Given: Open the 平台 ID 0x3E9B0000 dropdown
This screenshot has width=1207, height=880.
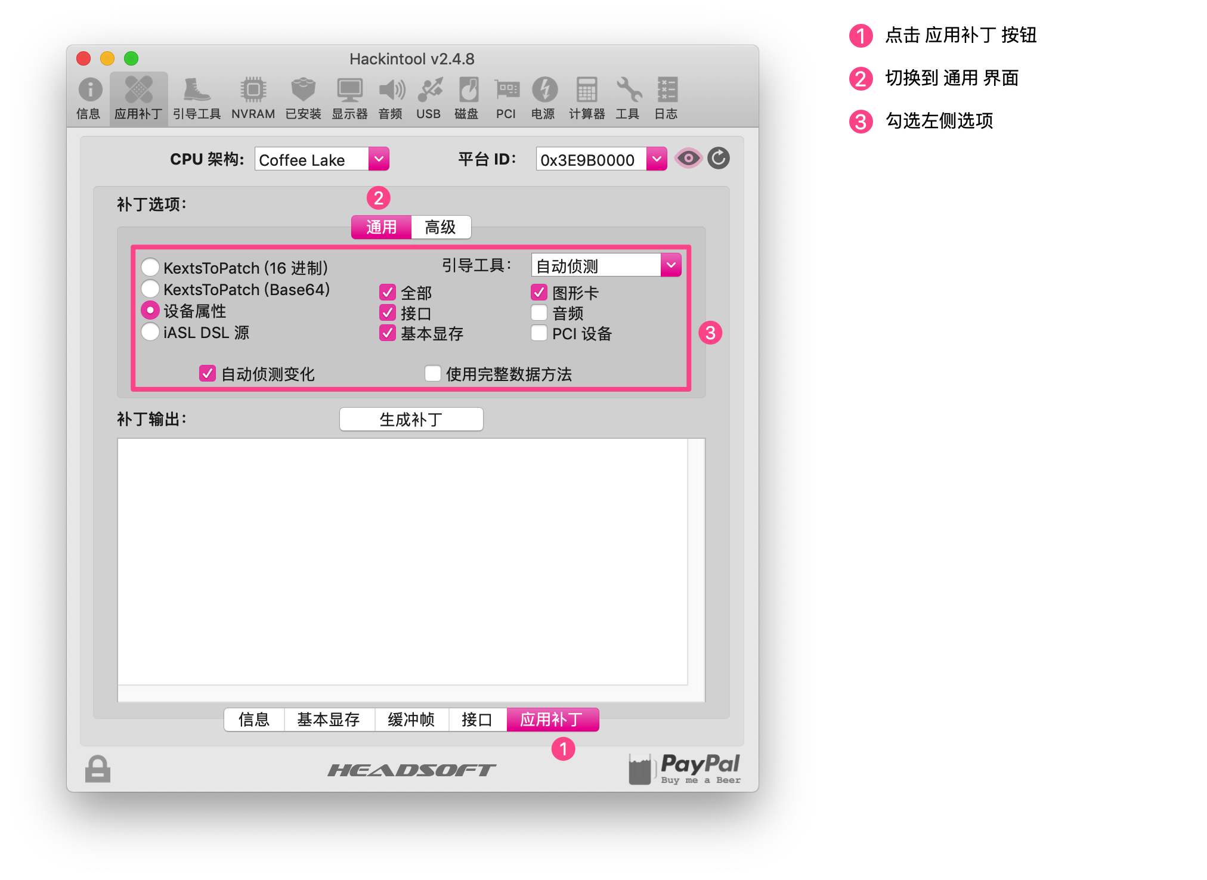Looking at the screenshot, I should point(601,159).
